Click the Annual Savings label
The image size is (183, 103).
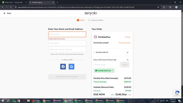(100, 82)
